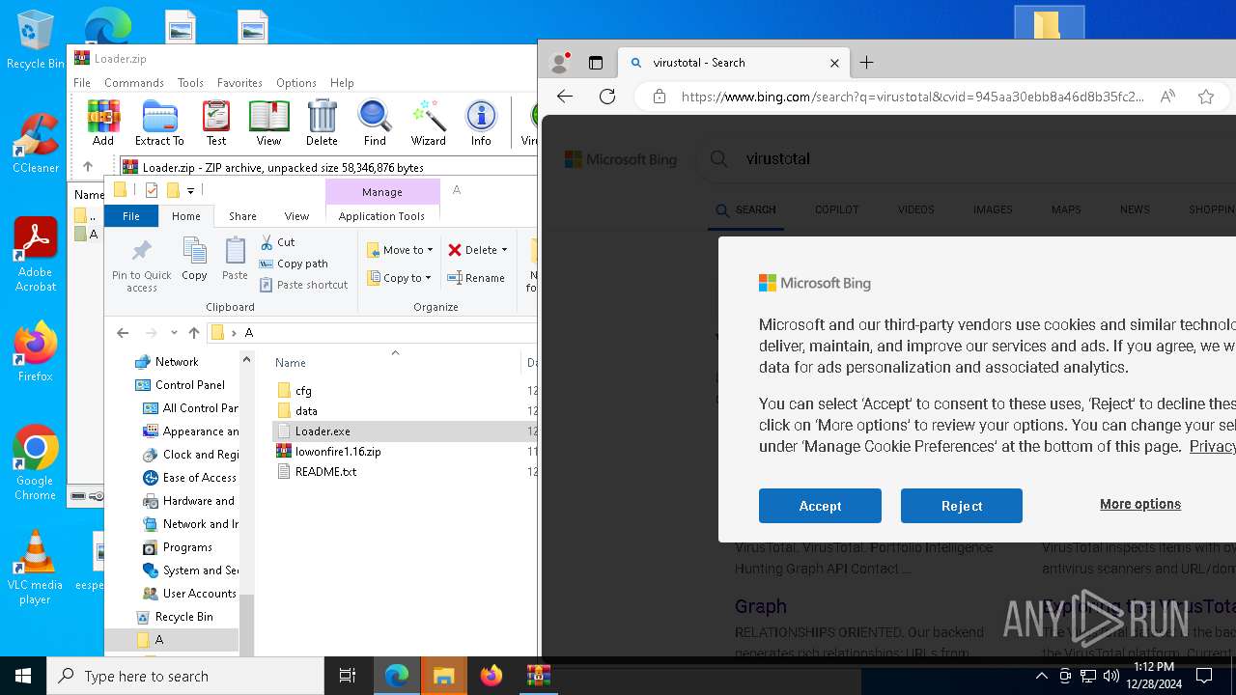Click Copy path in Explorer ribbon

(x=294, y=264)
